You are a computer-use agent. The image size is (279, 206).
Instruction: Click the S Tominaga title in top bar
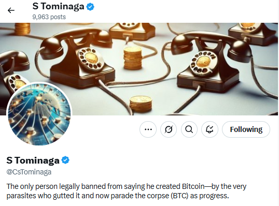tap(59, 7)
